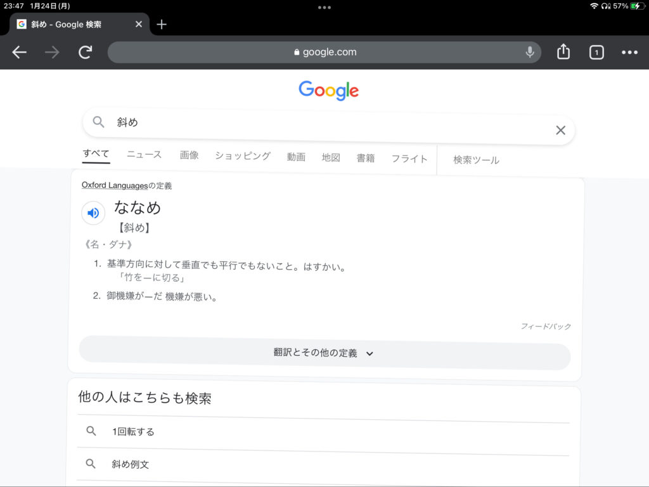Open the browser three-dot menu
649x487 pixels.
pos(629,53)
